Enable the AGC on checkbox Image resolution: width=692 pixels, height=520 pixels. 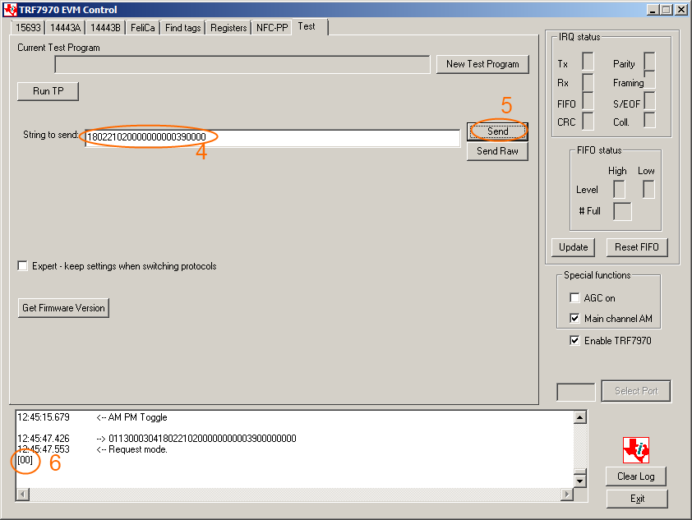click(574, 297)
